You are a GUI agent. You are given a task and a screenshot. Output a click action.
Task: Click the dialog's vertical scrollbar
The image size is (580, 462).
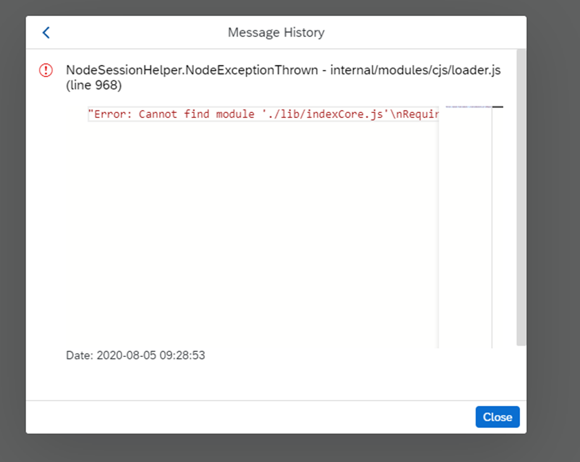521,197
